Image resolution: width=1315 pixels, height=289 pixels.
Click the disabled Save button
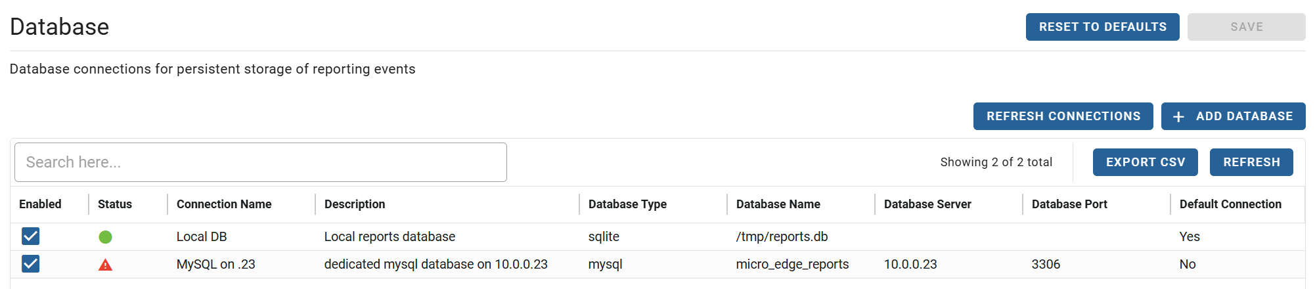(1247, 27)
